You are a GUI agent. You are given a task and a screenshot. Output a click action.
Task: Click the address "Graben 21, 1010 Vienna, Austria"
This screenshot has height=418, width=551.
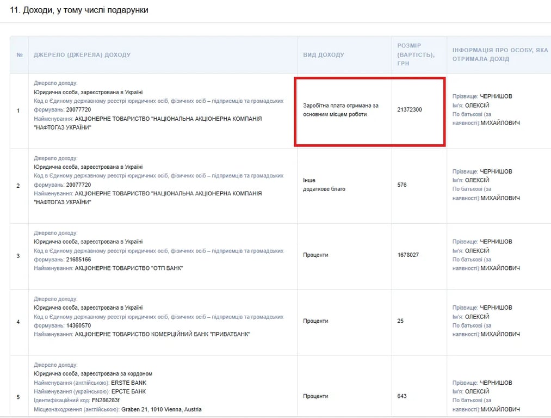(161, 409)
